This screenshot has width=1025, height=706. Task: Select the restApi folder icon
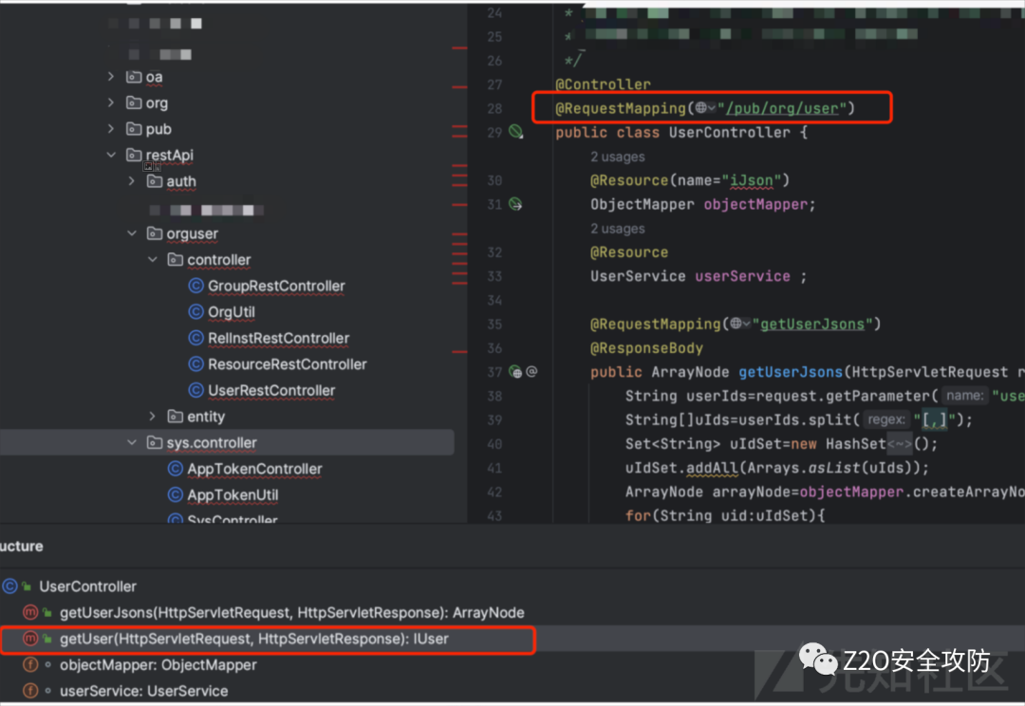coord(134,155)
